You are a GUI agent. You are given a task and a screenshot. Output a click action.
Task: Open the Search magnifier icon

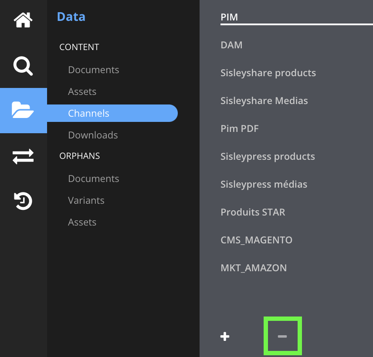pyautogui.click(x=23, y=66)
